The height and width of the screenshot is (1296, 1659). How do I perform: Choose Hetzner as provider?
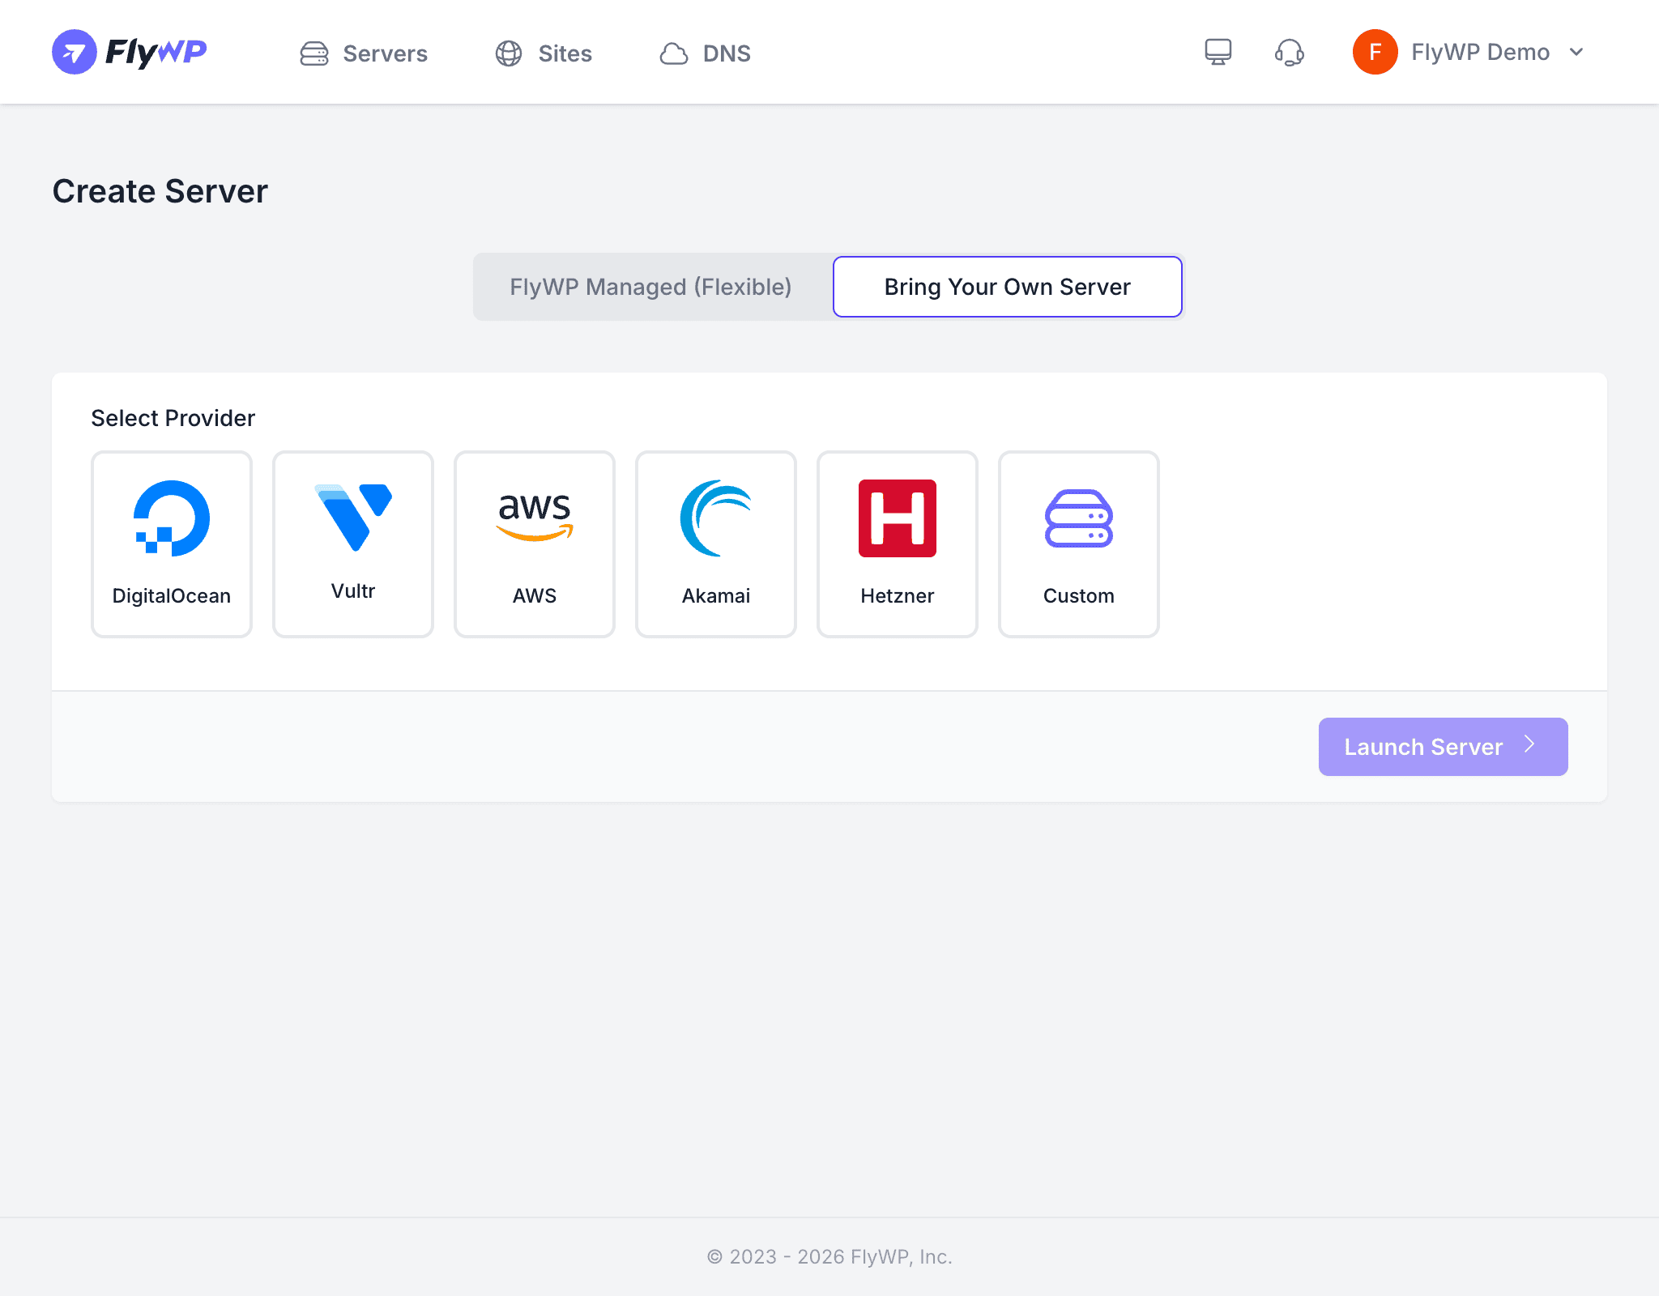(898, 544)
